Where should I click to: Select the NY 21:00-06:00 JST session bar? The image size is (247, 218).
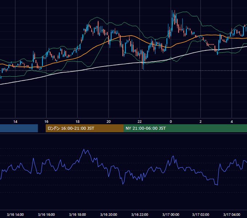coord(185,128)
